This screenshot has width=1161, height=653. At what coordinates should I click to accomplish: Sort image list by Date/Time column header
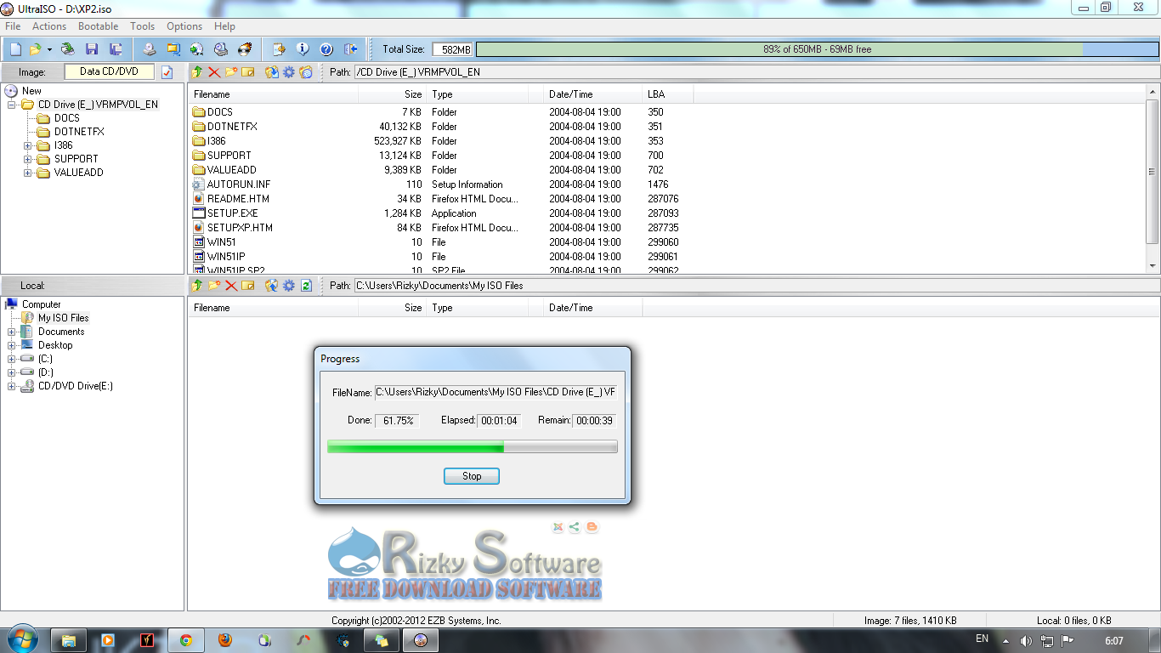592,94
